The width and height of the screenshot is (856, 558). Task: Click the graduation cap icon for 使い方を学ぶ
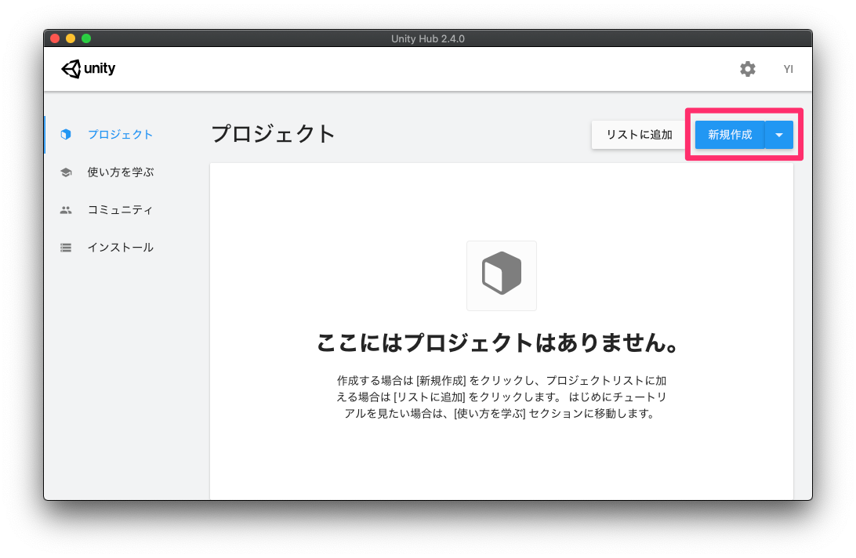pos(66,172)
